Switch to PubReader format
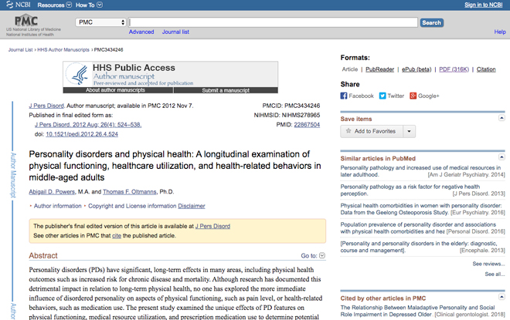 pyautogui.click(x=379, y=69)
